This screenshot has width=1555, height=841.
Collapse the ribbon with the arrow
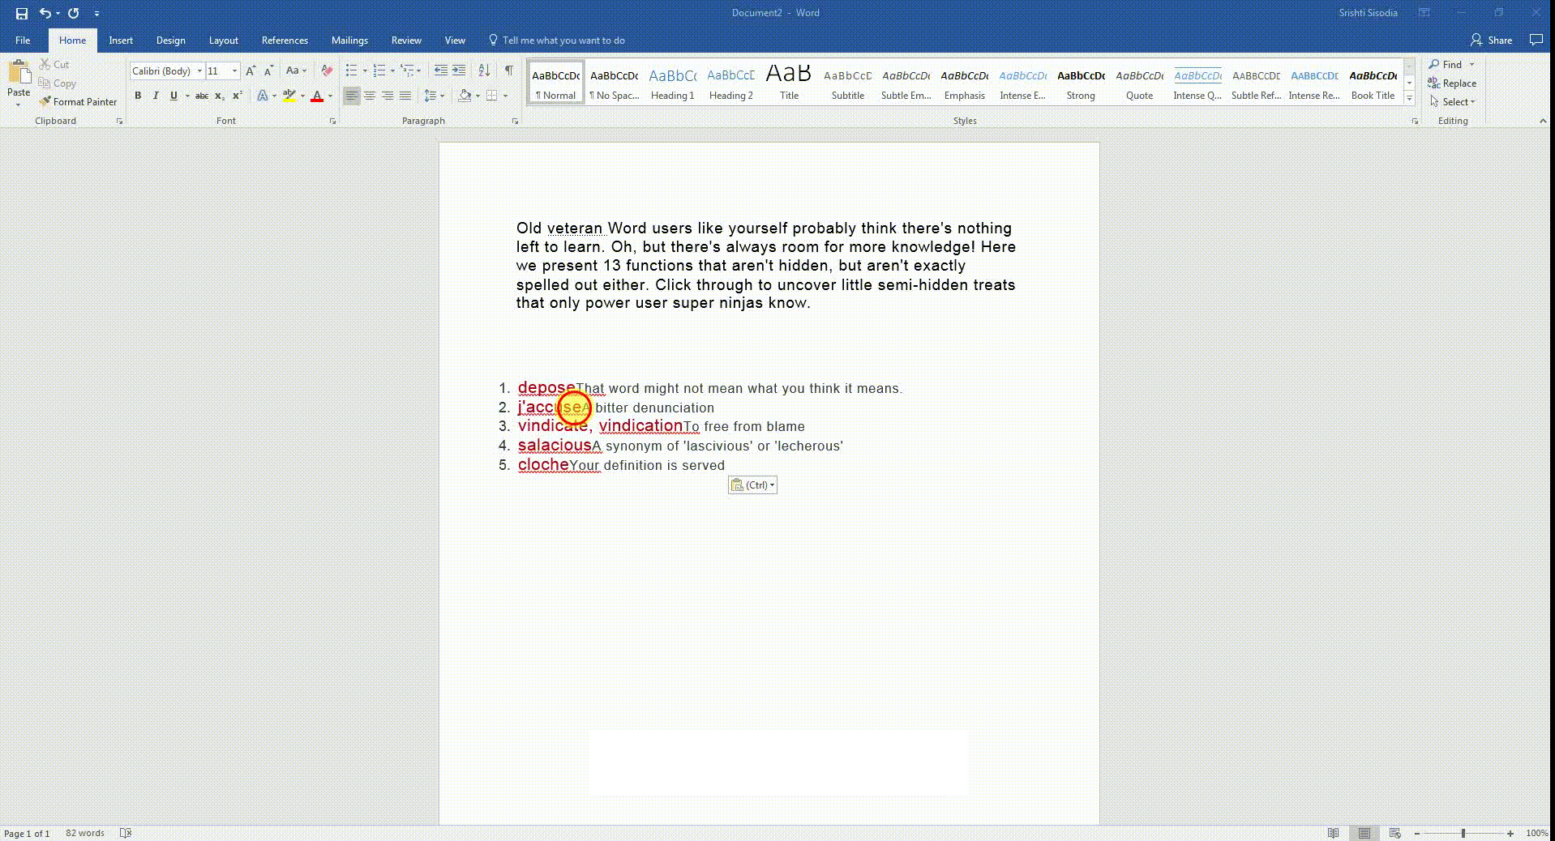[1542, 121]
